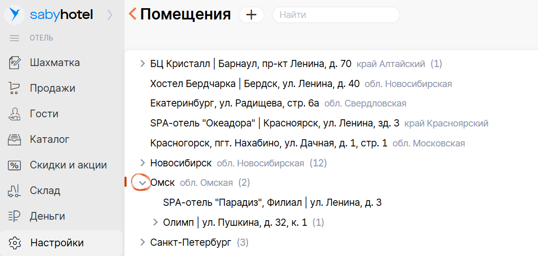
Task: Open Шахматка booking board icon
Action: click(x=14, y=63)
